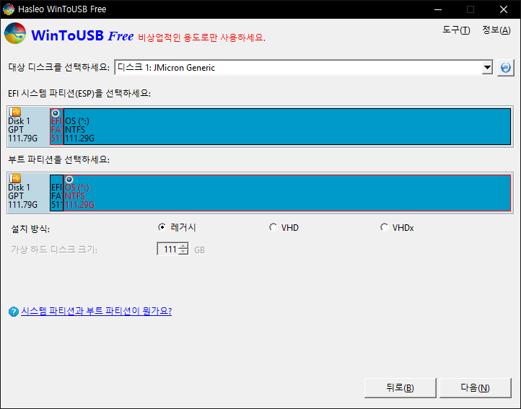521x409 pixels.
Task: Click the 디스크 1: JMicron Generic combo box
Action: click(303, 68)
